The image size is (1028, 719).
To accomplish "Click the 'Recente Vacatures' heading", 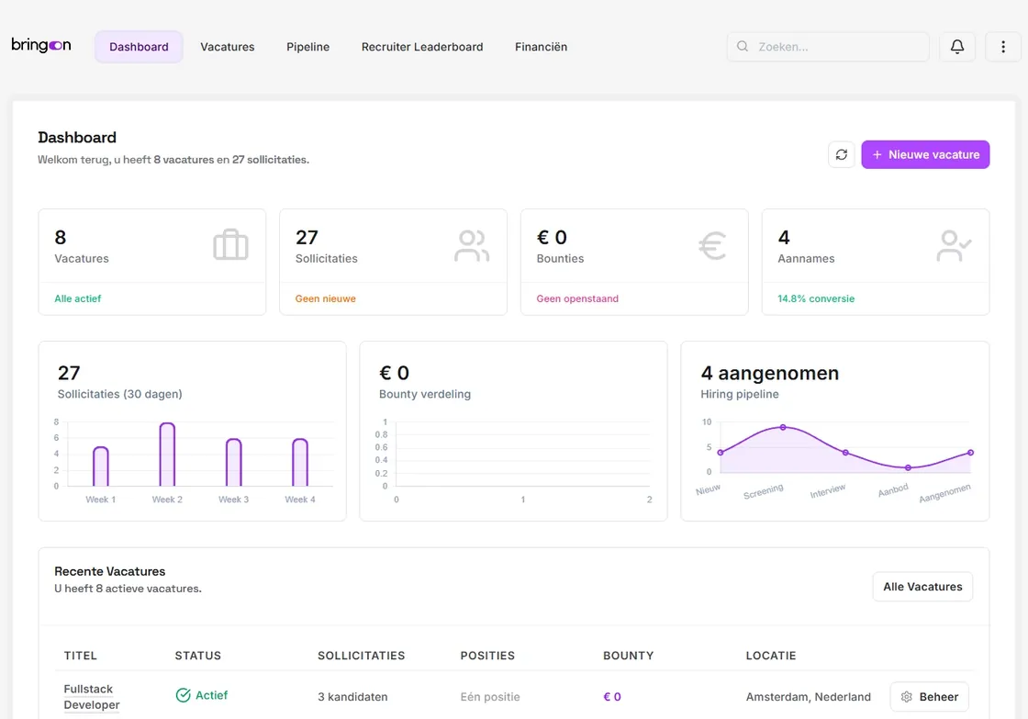I will [110, 571].
